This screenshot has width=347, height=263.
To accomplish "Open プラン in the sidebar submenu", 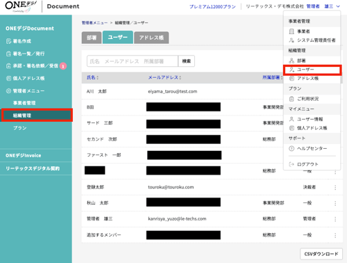I will pyautogui.click(x=19, y=128).
